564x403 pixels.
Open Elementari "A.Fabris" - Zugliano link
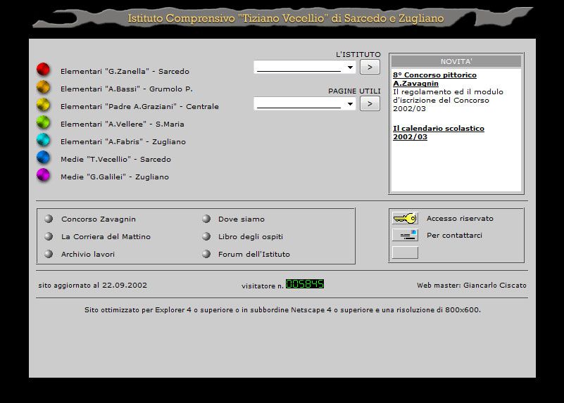pyautogui.click(x=123, y=142)
